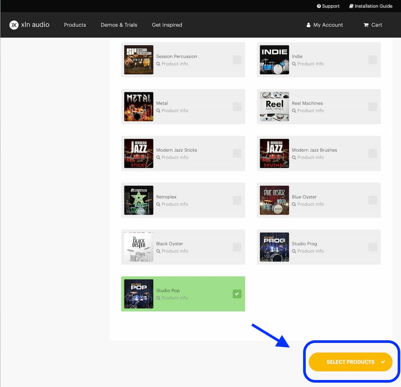
Task: Click the Session Percussion cover thumbnail
Action: [x=139, y=60]
